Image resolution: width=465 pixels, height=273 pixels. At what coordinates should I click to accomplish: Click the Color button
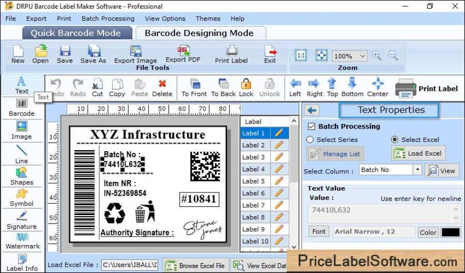pos(428,232)
